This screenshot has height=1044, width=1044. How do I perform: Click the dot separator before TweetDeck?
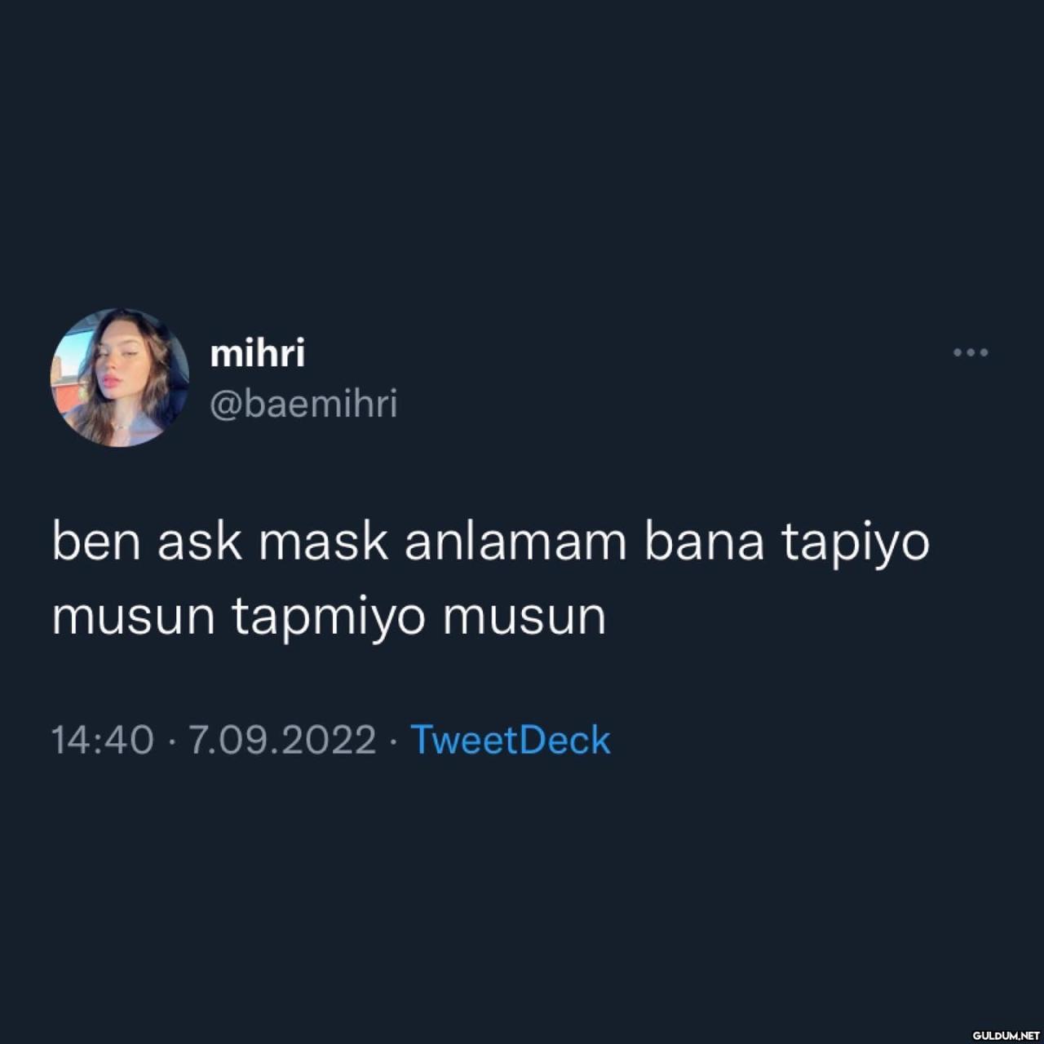click(393, 742)
